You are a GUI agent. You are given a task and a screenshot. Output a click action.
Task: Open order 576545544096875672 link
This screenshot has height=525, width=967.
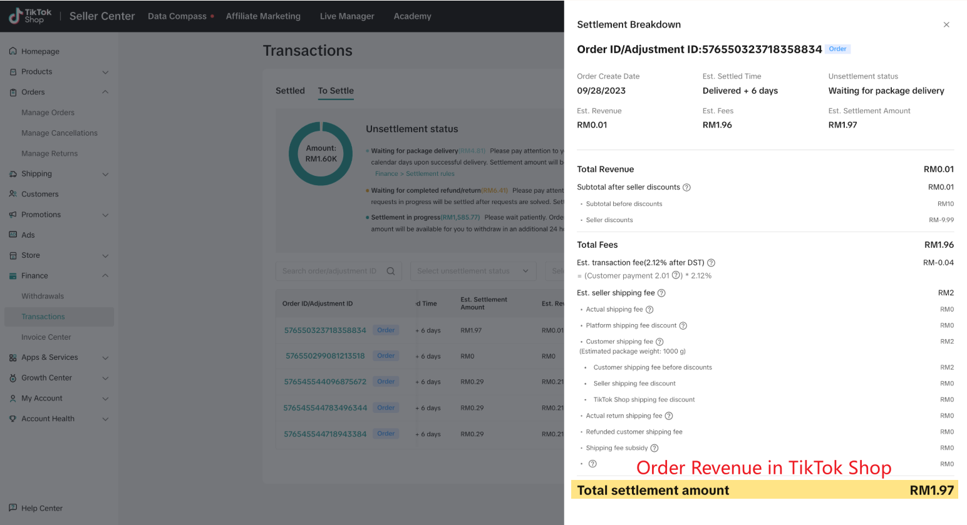coord(325,382)
